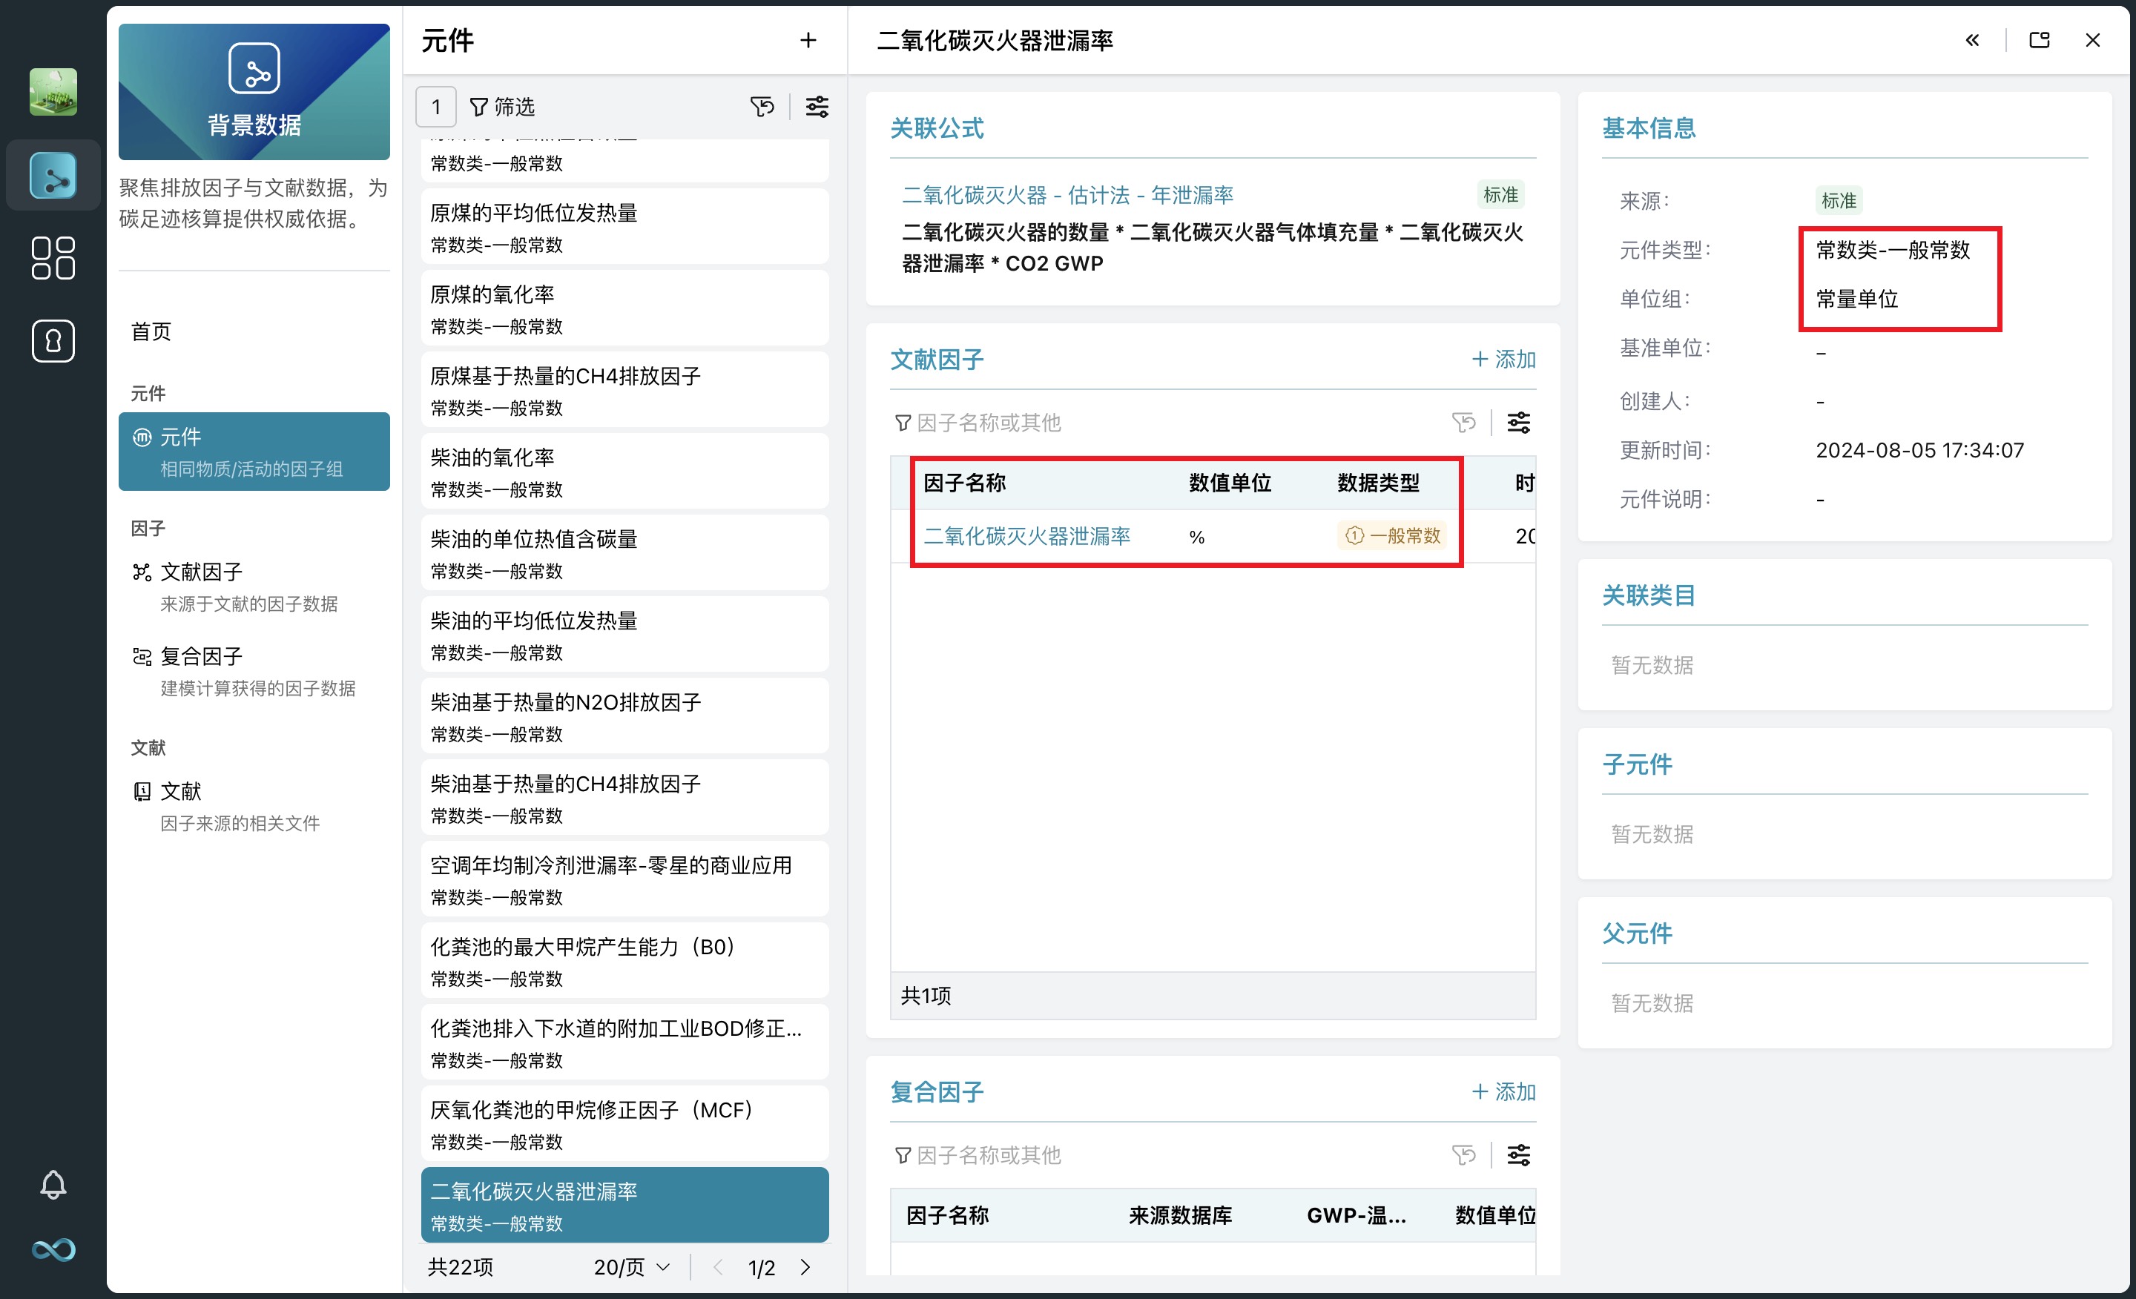This screenshot has width=2136, height=1299.
Task: Open the 20/页 page size dropdown
Action: click(x=630, y=1266)
